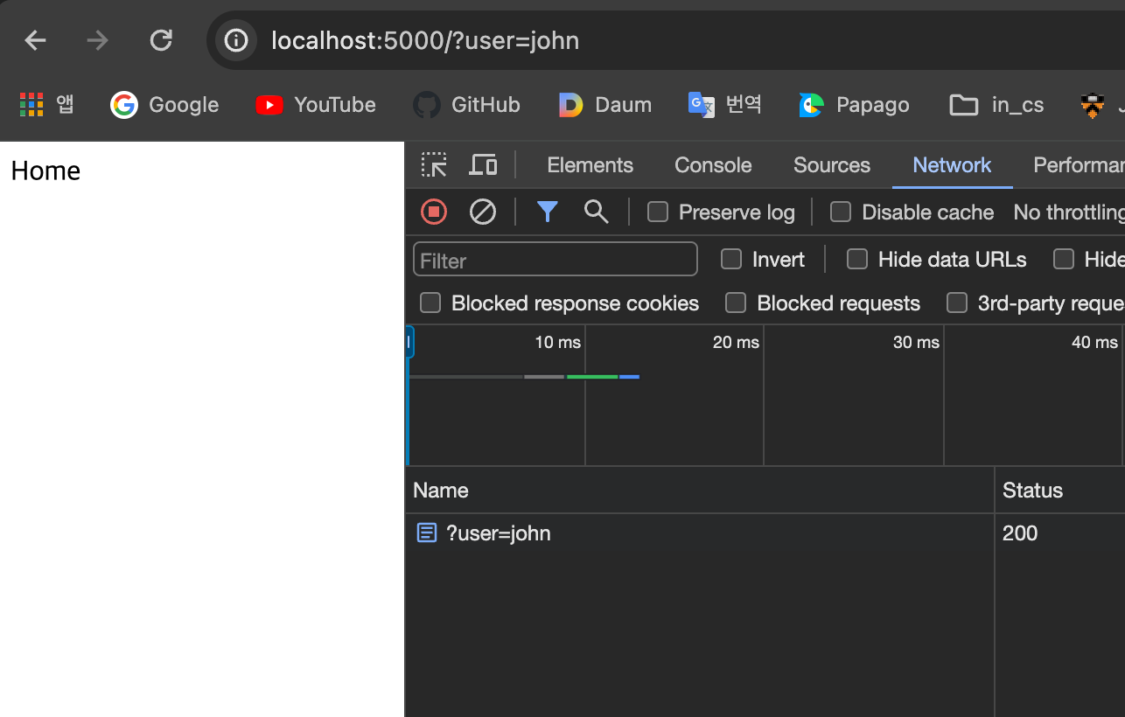This screenshot has width=1125, height=717.
Task: Open the Papago bookmark
Action: 854,105
